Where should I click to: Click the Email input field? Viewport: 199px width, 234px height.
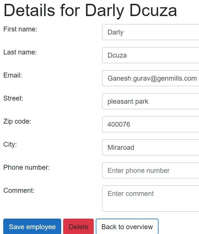150,79
